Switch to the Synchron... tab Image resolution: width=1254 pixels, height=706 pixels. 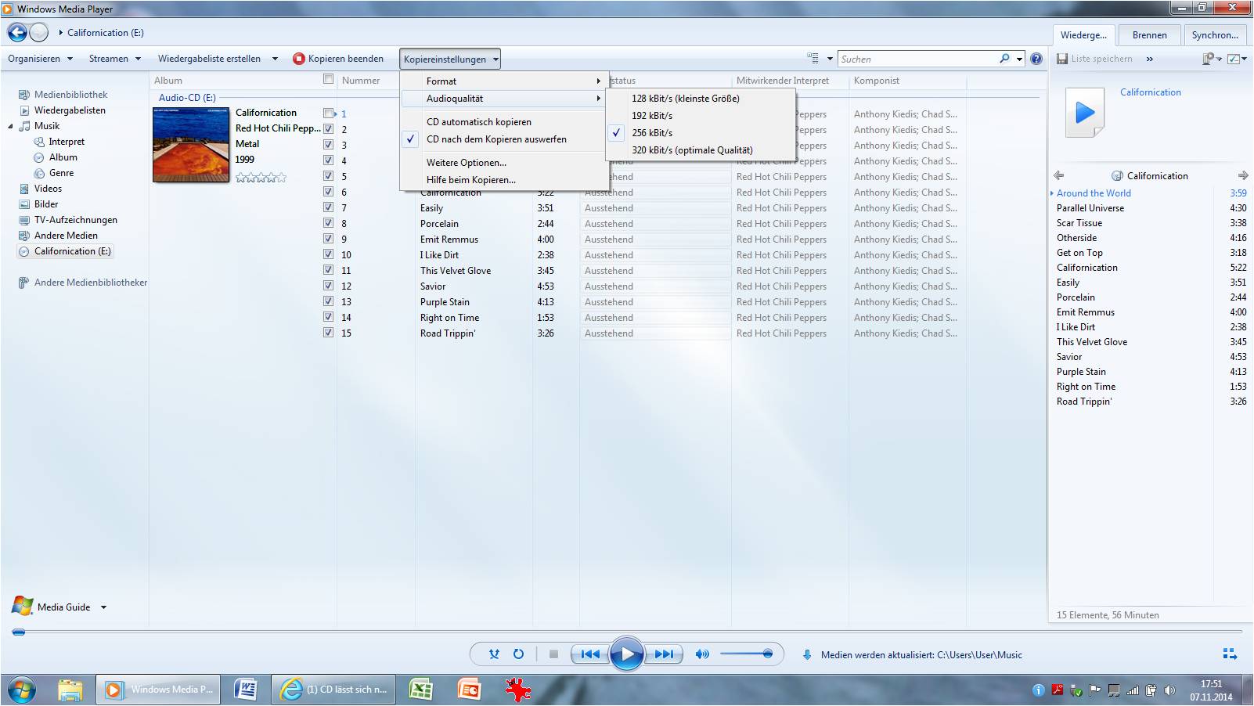1215,35
